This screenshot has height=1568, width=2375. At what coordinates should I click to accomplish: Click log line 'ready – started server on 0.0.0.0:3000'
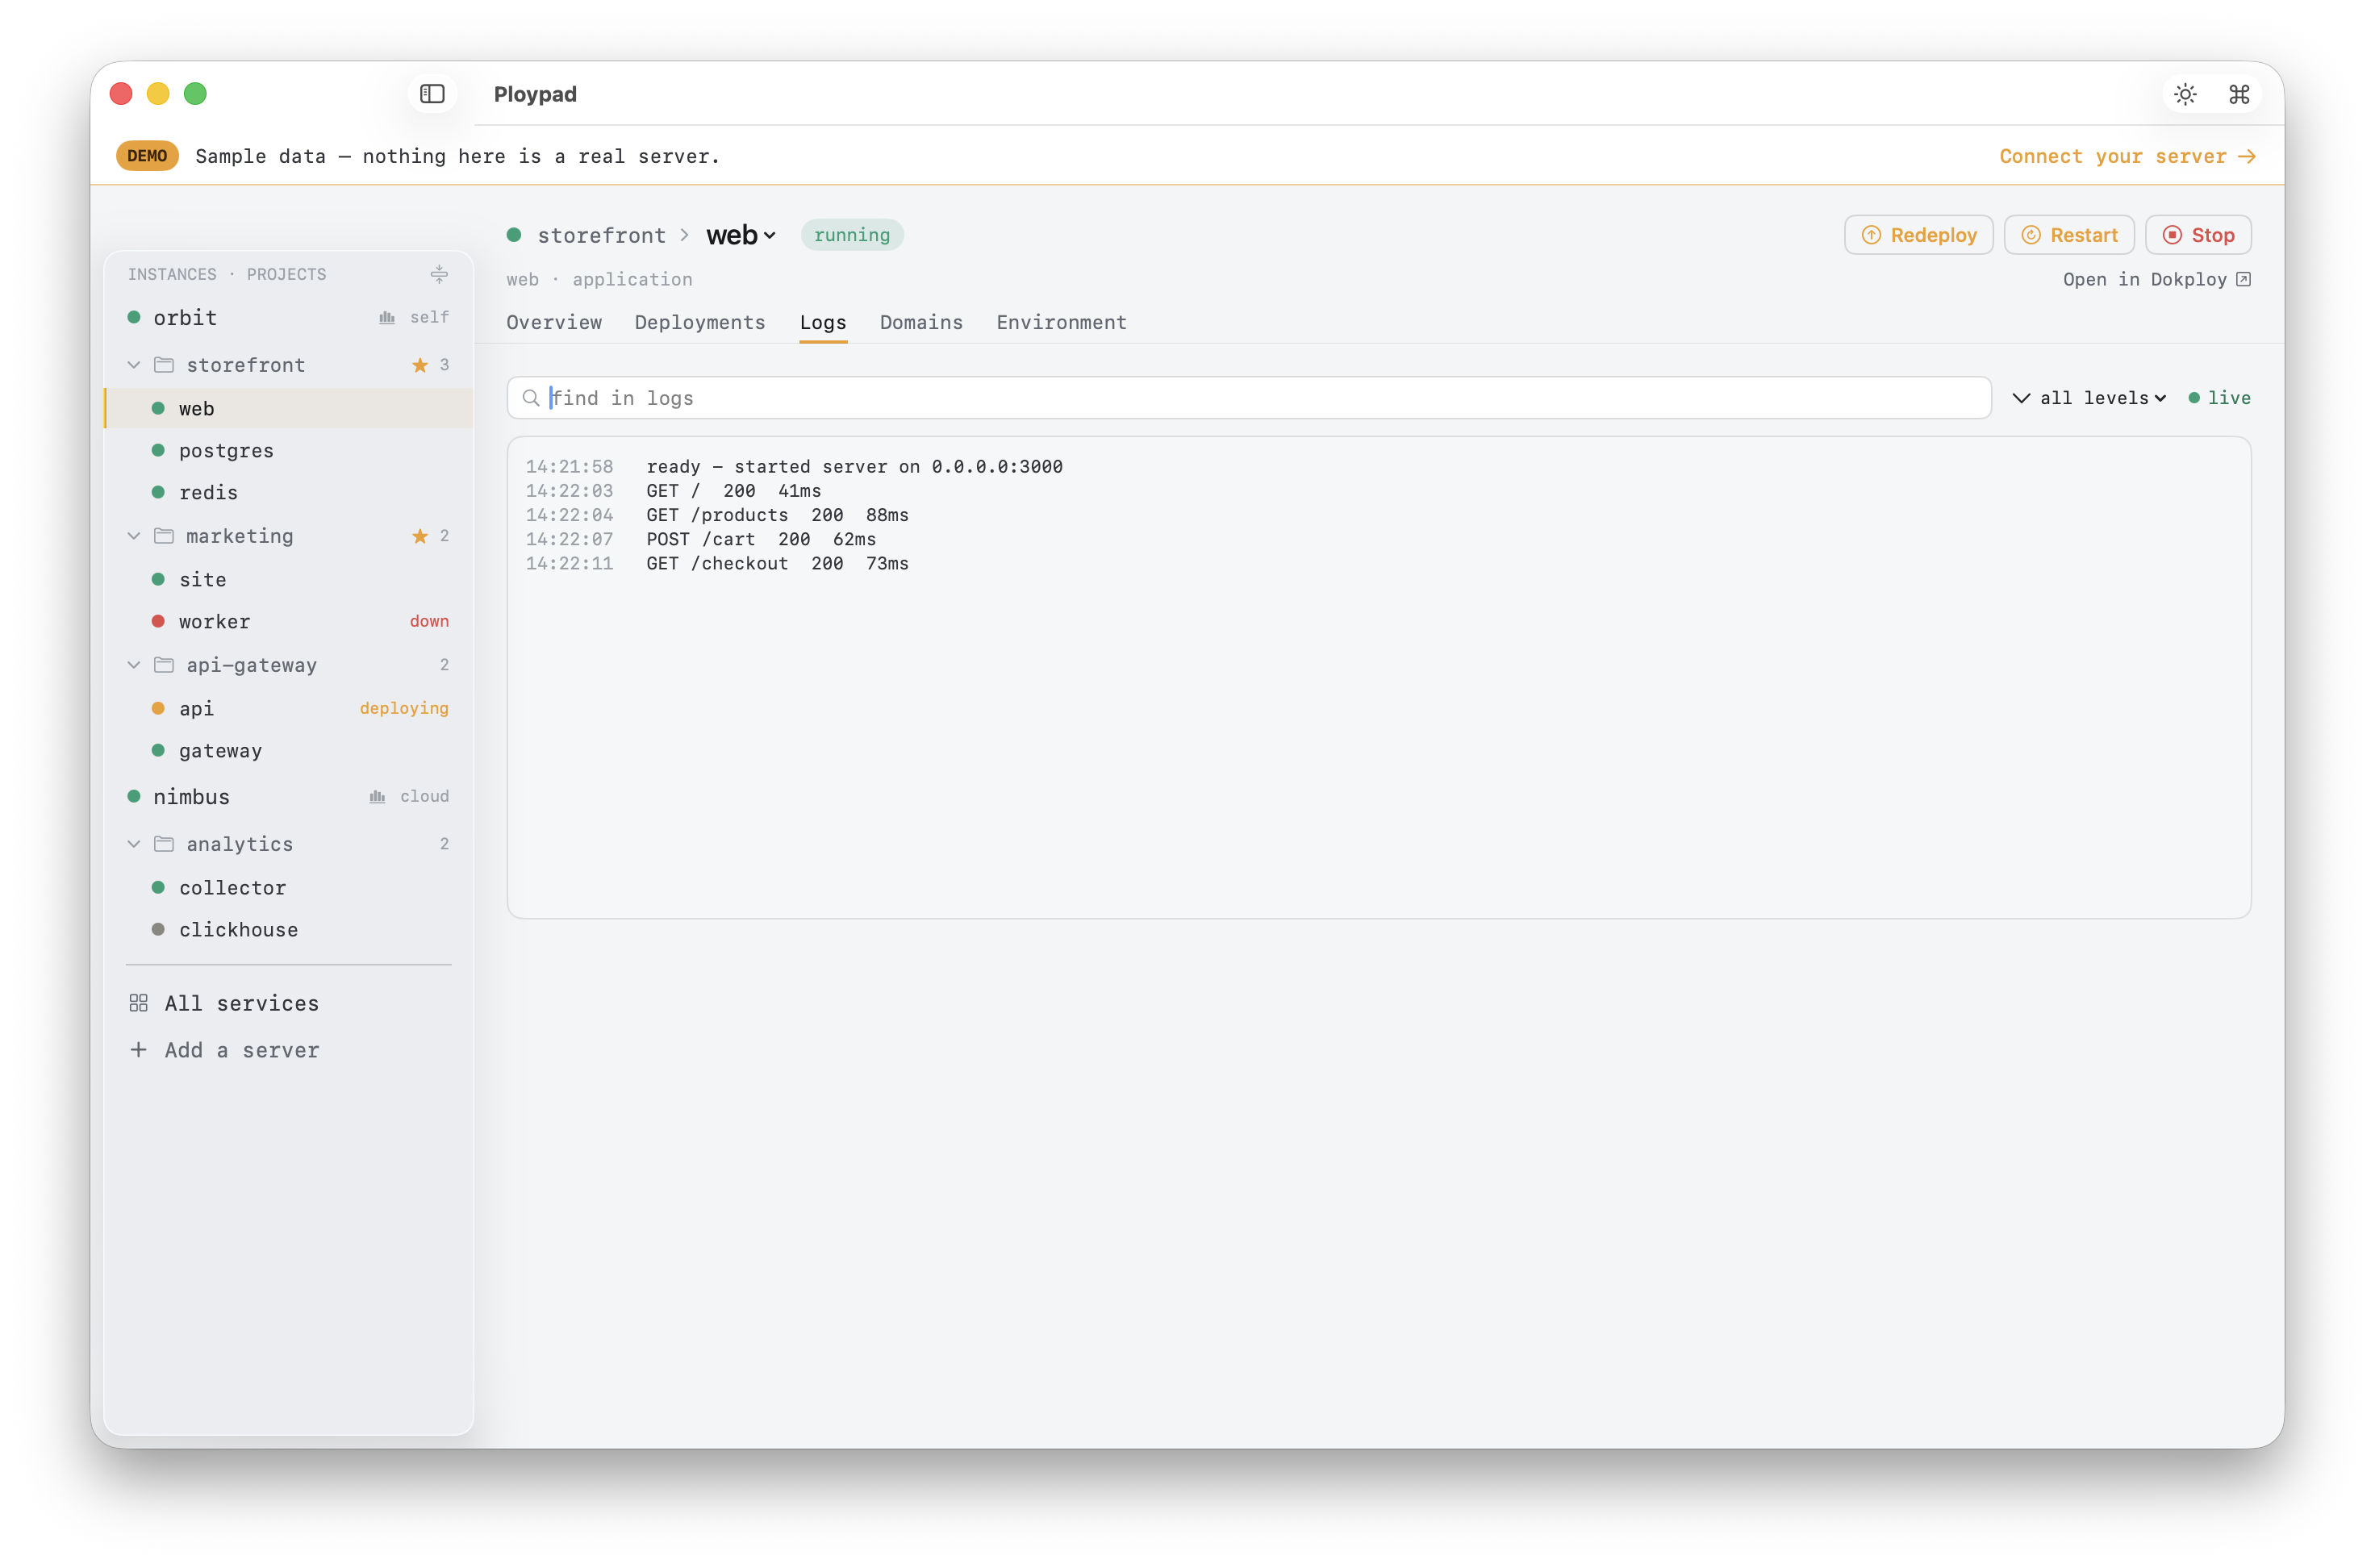[854, 467]
